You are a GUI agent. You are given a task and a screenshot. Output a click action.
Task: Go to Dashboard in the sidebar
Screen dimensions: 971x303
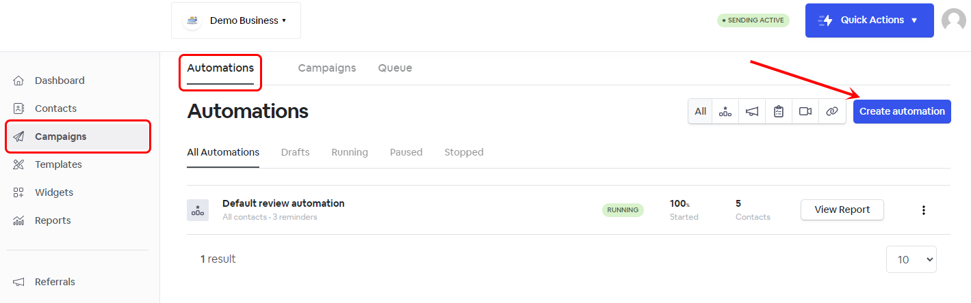(x=60, y=81)
